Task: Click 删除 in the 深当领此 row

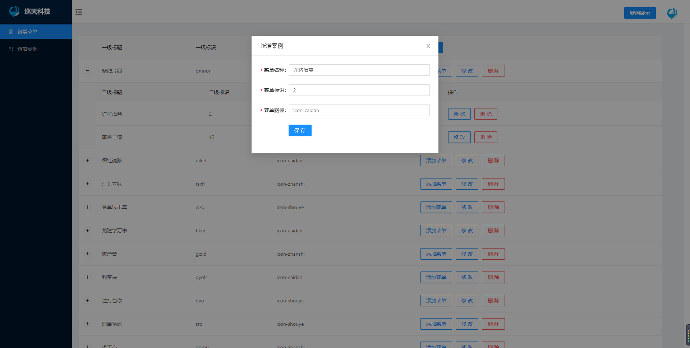Action: 493,324
